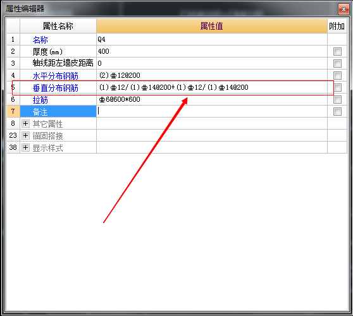The width and height of the screenshot is (353, 316).
Task: Click the 属性值 column header
Action: coord(212,26)
